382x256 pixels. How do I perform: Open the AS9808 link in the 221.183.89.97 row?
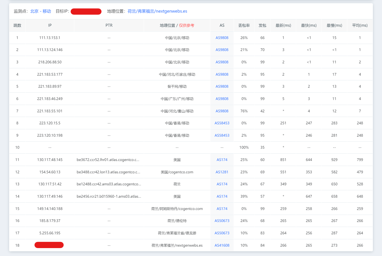pyautogui.click(x=222, y=87)
